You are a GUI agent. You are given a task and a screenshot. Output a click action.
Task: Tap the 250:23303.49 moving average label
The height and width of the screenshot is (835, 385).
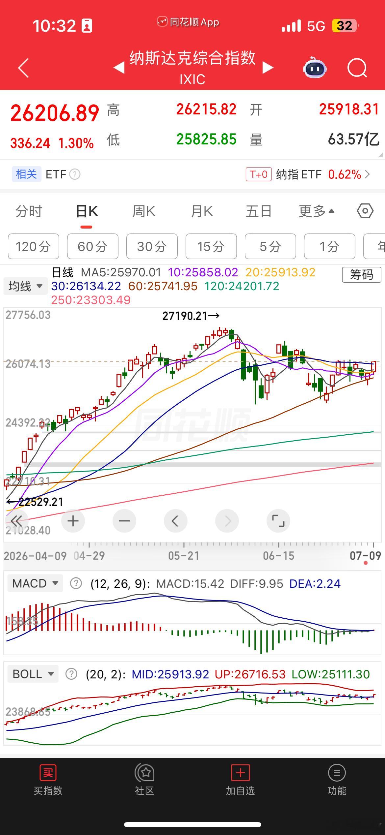[91, 300]
